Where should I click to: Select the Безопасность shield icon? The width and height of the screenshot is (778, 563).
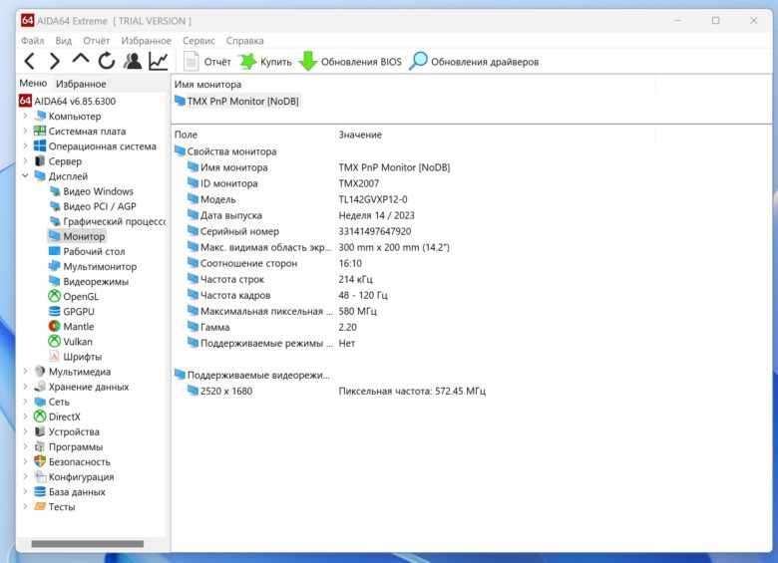40,461
